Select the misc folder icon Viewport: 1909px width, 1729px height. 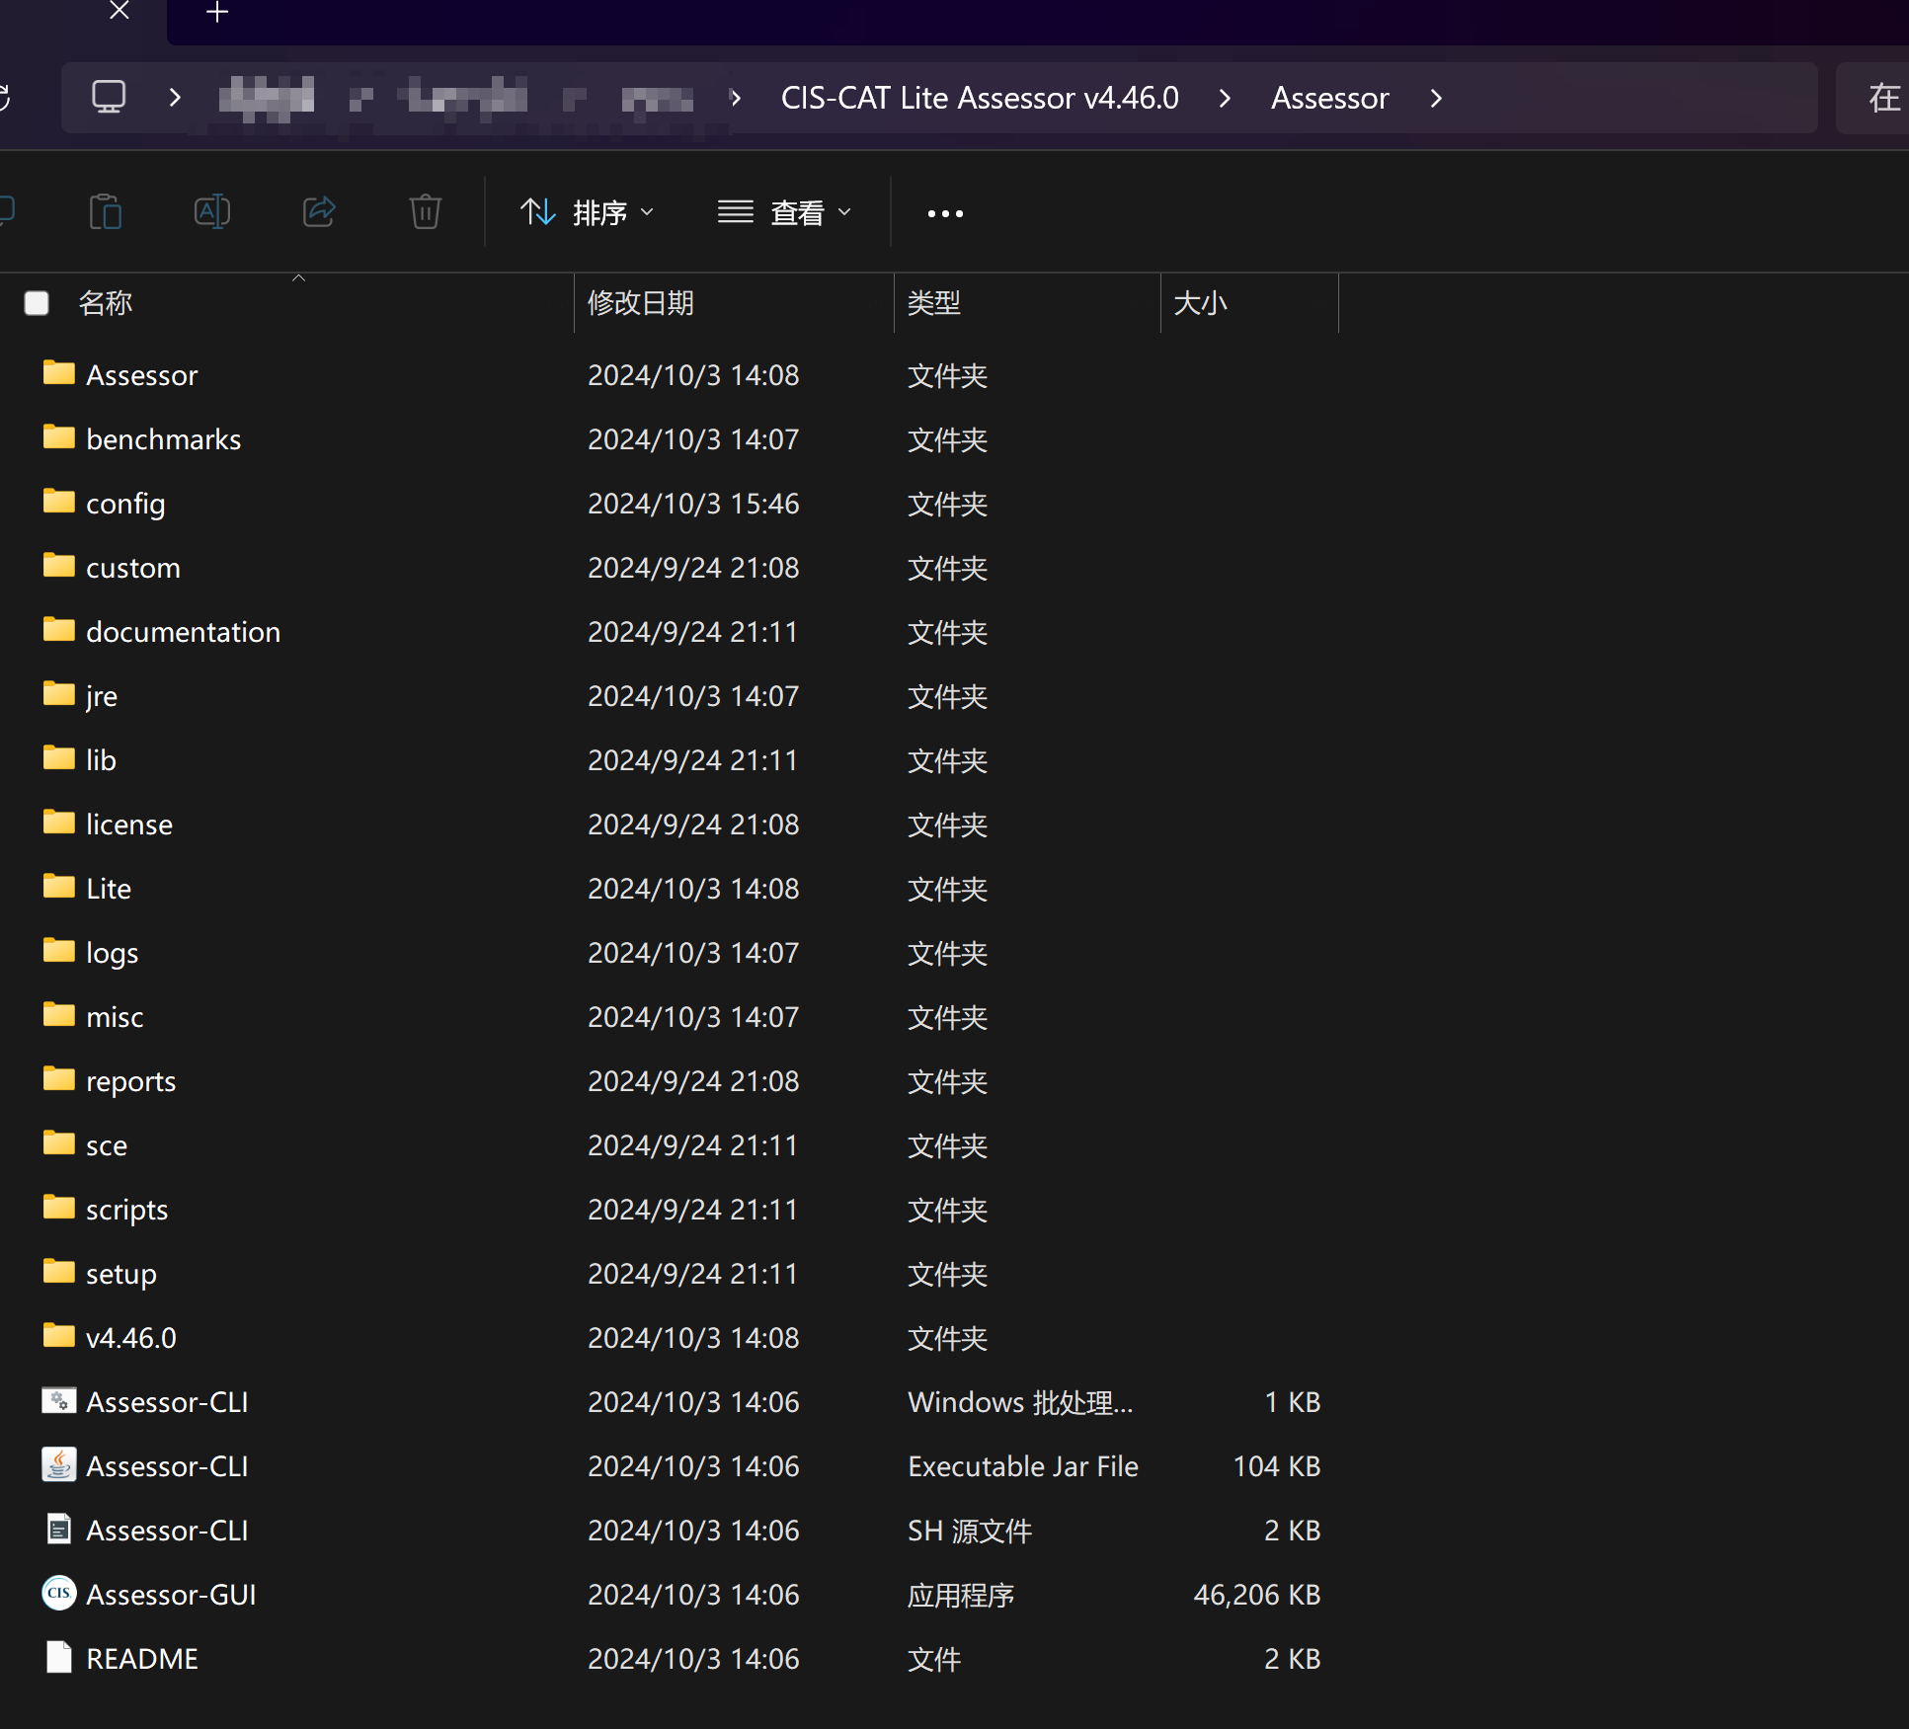pos(59,1014)
